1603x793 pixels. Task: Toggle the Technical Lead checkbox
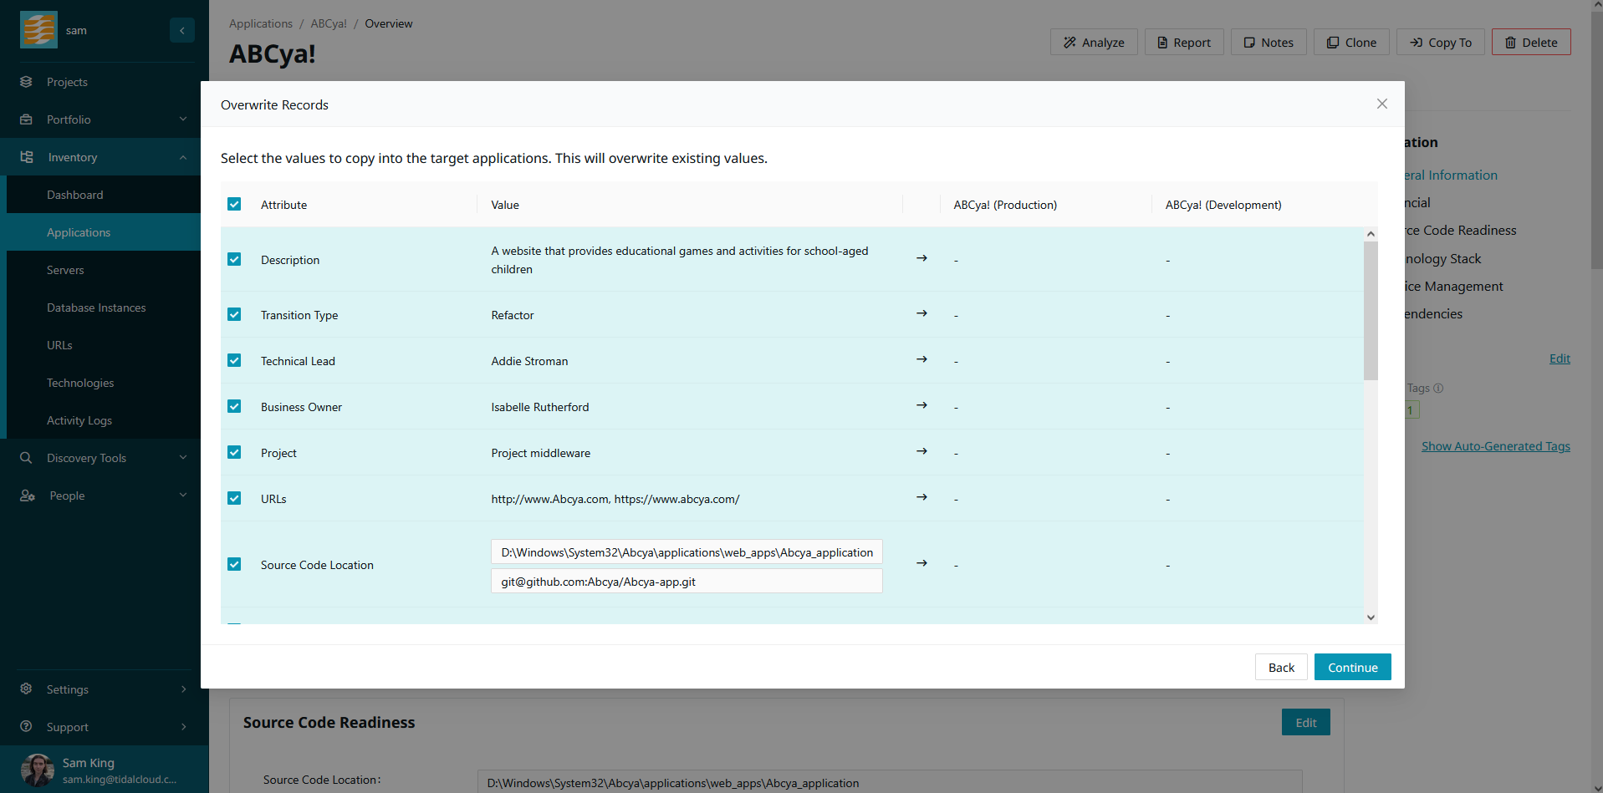point(234,361)
